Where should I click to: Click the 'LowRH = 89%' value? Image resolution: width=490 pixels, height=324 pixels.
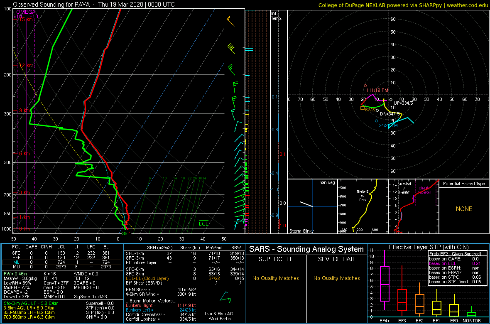(x=17, y=283)
